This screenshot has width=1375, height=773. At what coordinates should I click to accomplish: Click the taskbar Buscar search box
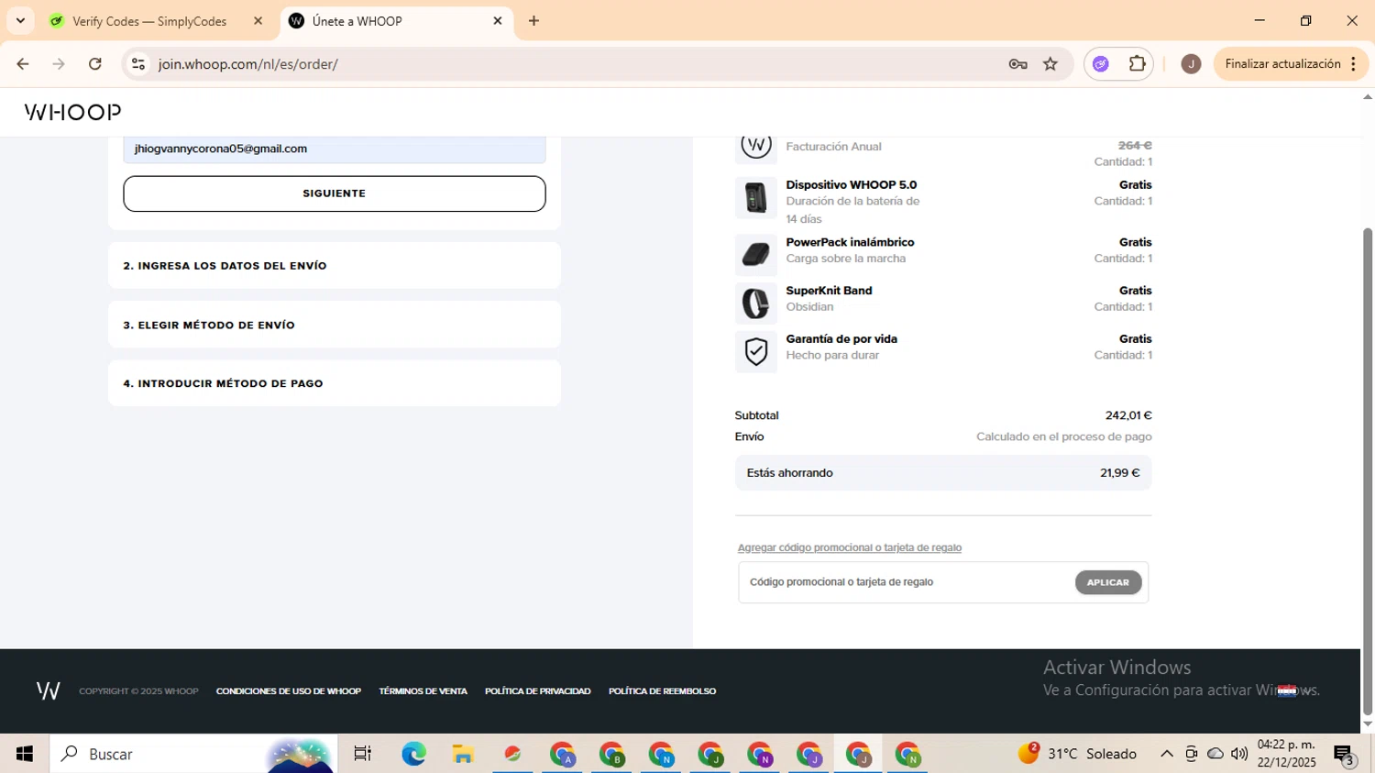pos(193,754)
